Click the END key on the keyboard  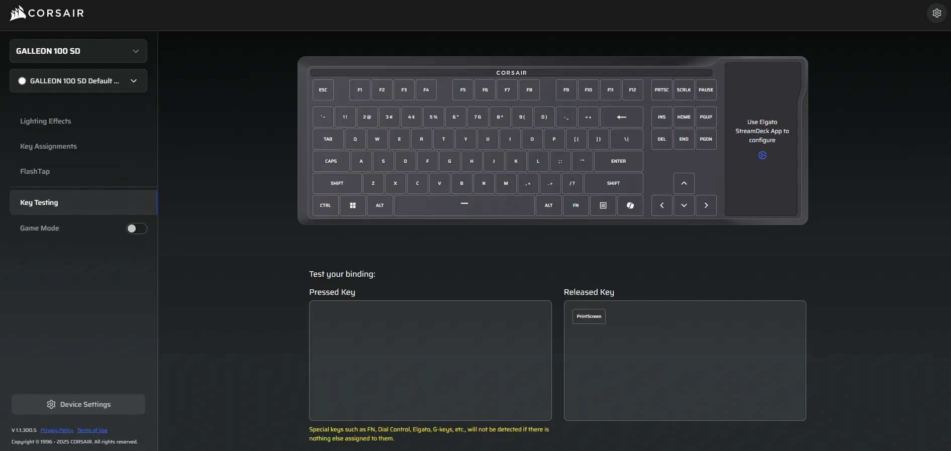684,139
